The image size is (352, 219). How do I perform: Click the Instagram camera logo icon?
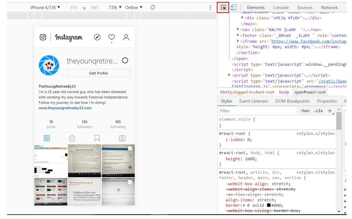point(43,37)
